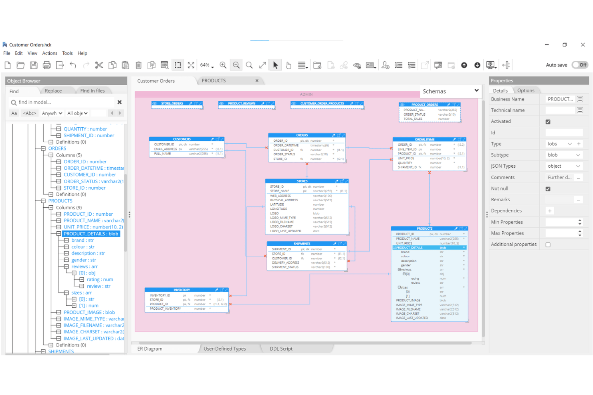
Task: Click the add view eye icon
Action: click(x=357, y=65)
